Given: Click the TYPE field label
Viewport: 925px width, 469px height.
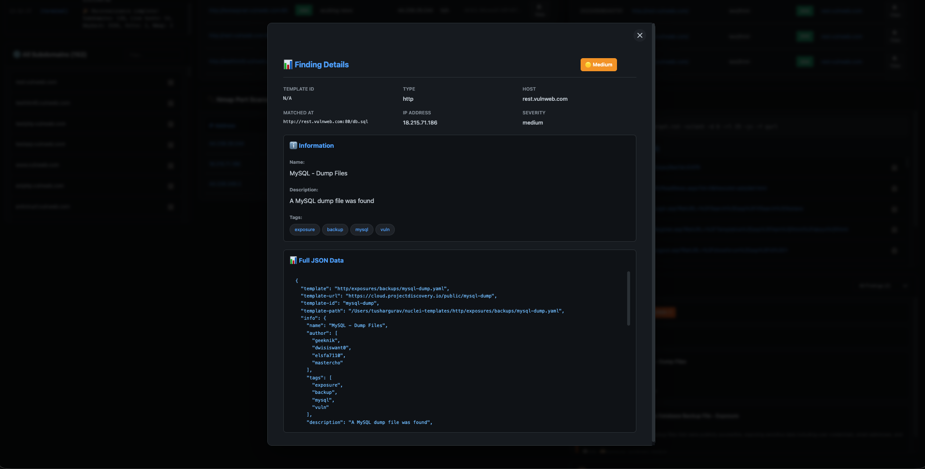Looking at the screenshot, I should point(409,89).
